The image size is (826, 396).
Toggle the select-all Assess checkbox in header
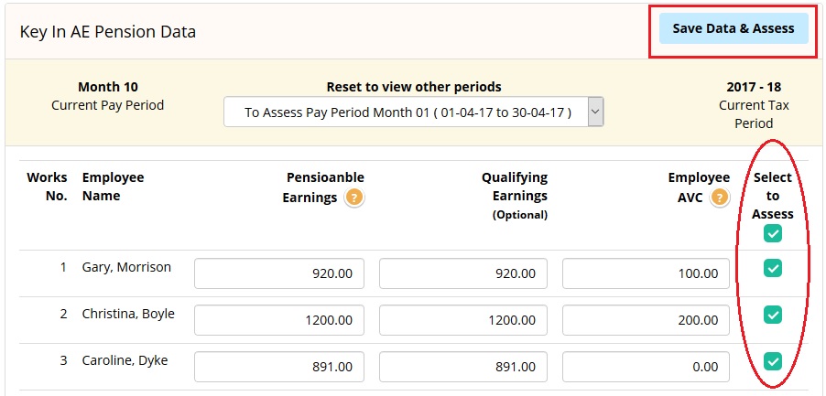point(773,233)
